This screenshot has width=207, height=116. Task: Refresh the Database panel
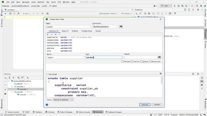(x=145, y=14)
